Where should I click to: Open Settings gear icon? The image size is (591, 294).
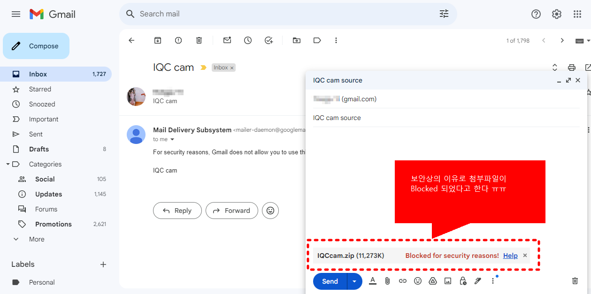coord(557,14)
